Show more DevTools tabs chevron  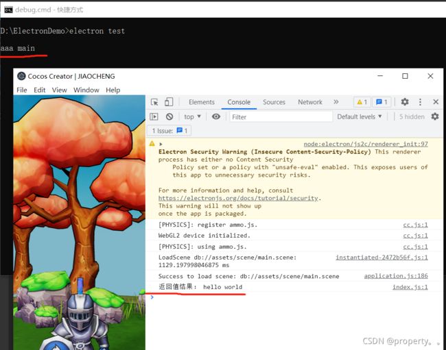coord(336,102)
